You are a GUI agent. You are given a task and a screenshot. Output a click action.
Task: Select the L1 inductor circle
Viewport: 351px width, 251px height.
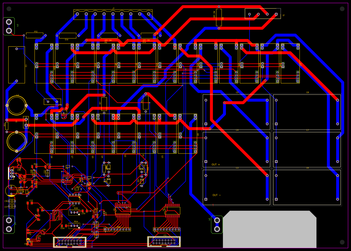[17, 142]
